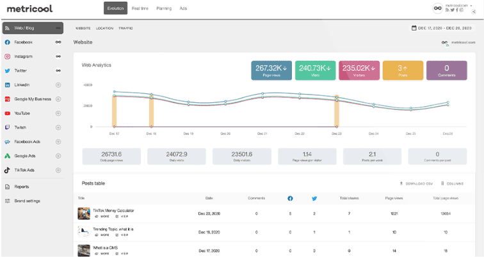Open the Planning tab
Viewport: 484px width, 257px height.
163,8
